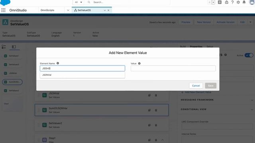
Task: Open the App Launcher grid icon
Action: 3,10
